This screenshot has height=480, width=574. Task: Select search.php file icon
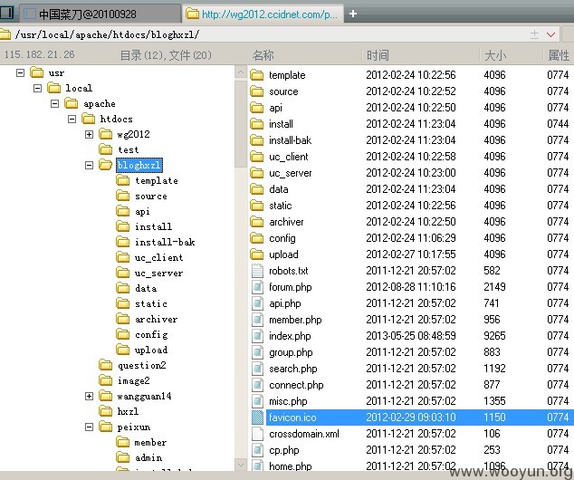click(257, 369)
